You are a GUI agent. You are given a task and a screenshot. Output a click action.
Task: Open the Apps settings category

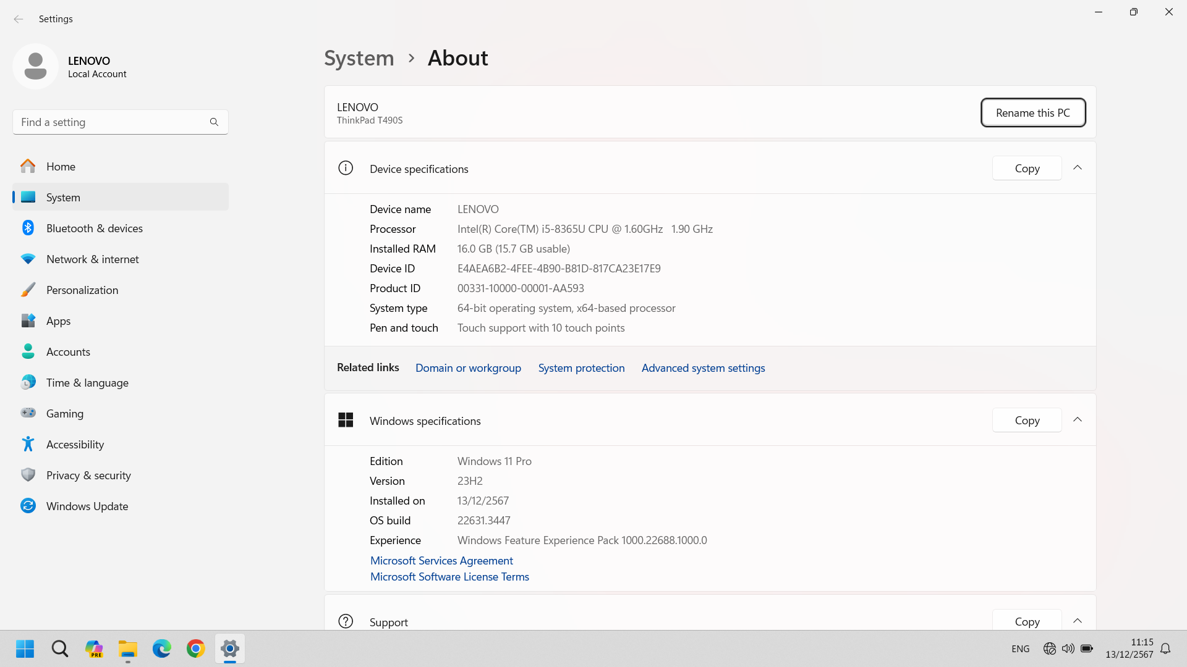[x=121, y=321]
